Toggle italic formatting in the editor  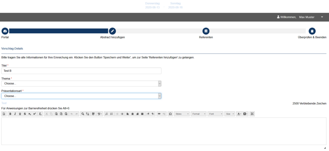(15, 114)
